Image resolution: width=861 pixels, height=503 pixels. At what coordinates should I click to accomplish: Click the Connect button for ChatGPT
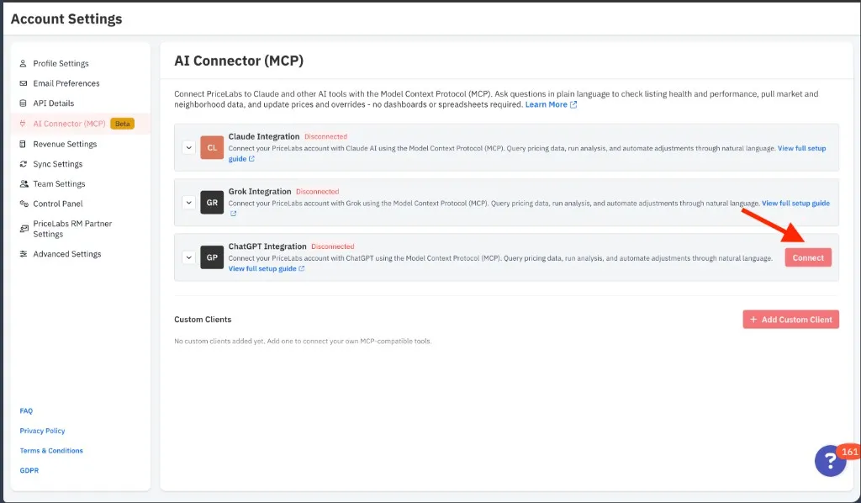808,257
